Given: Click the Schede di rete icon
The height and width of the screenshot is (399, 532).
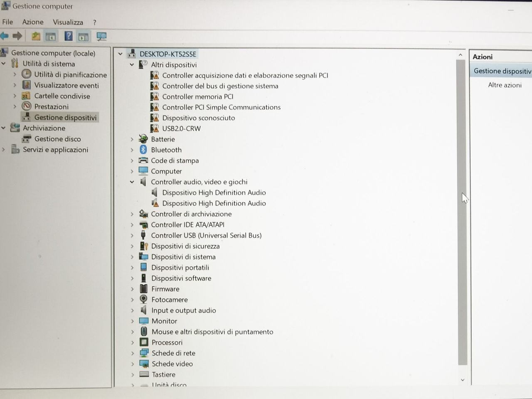Looking at the screenshot, I should coord(144,353).
